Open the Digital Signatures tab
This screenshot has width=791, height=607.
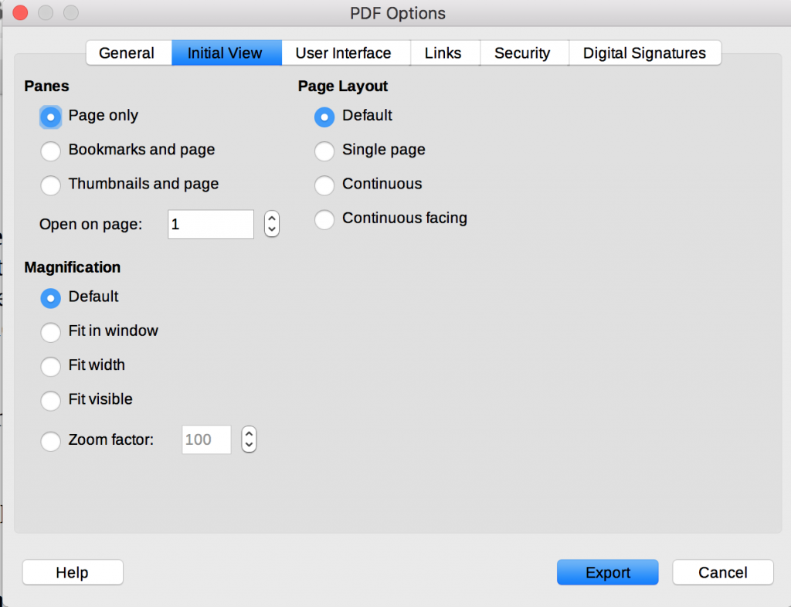pos(645,53)
